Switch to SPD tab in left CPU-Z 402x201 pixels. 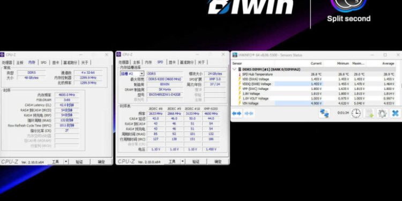pos(43,62)
